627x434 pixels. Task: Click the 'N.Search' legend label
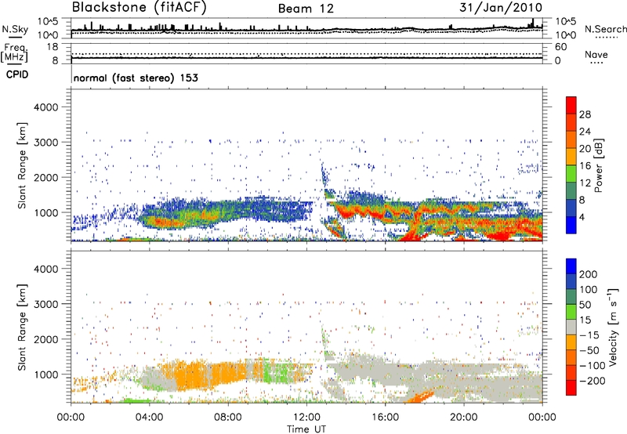(x=605, y=29)
